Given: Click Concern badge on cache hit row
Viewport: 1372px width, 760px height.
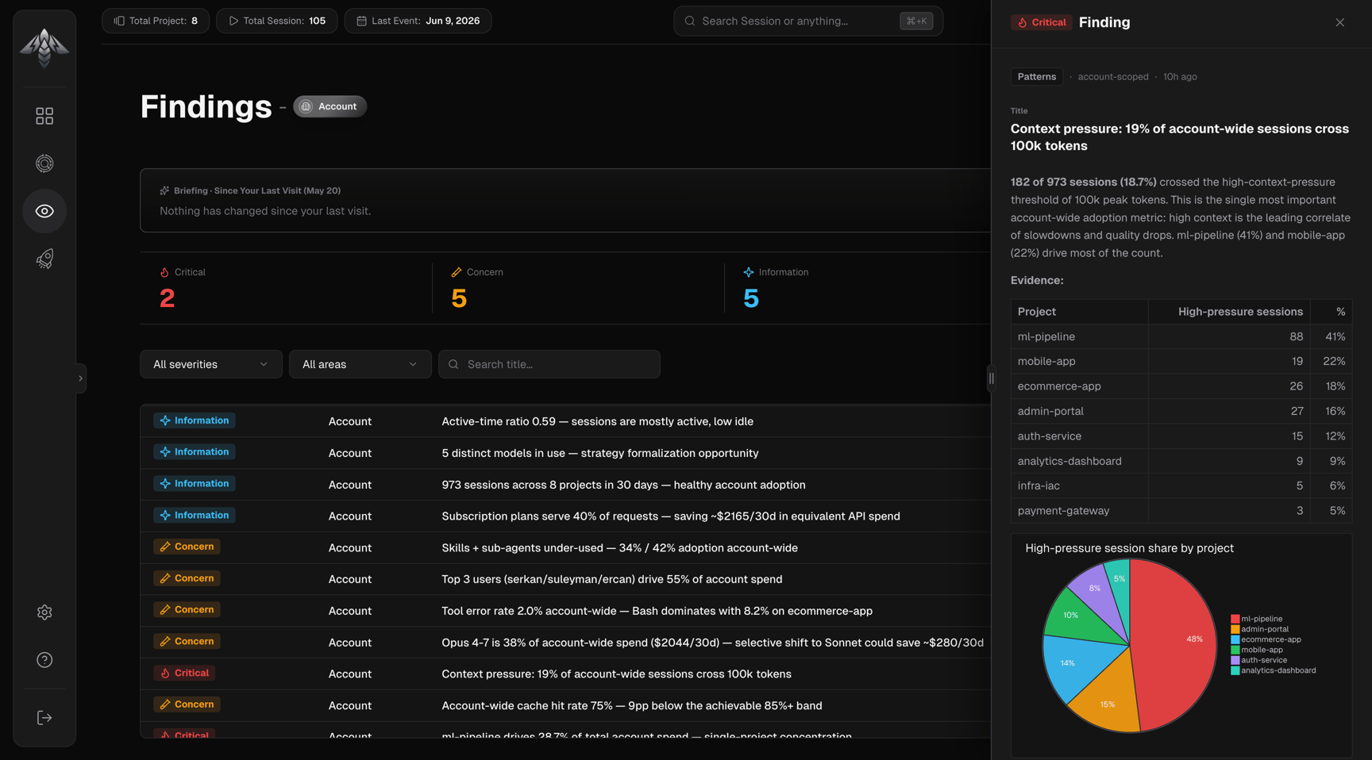Looking at the screenshot, I should pos(187,704).
